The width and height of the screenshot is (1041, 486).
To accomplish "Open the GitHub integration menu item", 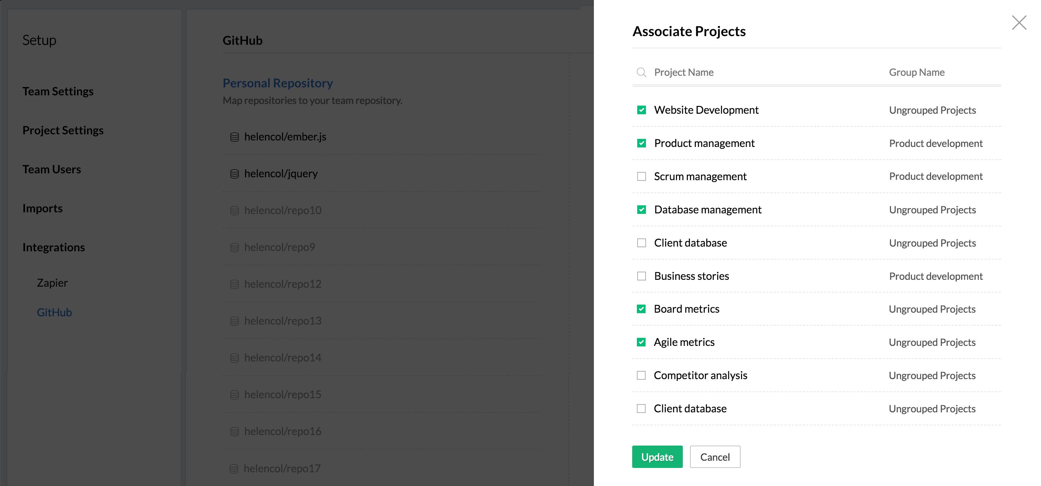I will 54,312.
